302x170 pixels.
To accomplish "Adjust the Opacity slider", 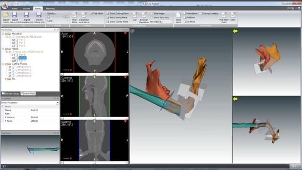I will click(58, 17).
